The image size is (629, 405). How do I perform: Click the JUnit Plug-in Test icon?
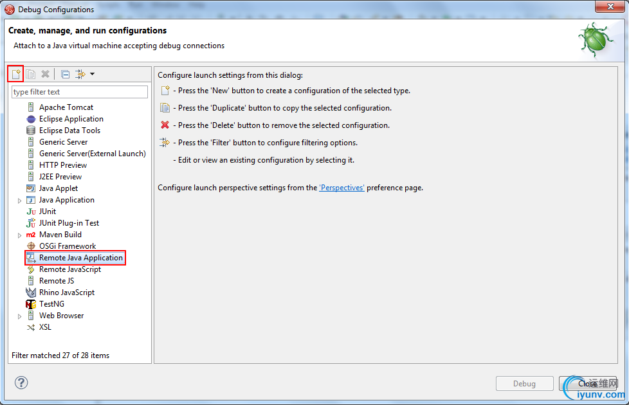[31, 223]
